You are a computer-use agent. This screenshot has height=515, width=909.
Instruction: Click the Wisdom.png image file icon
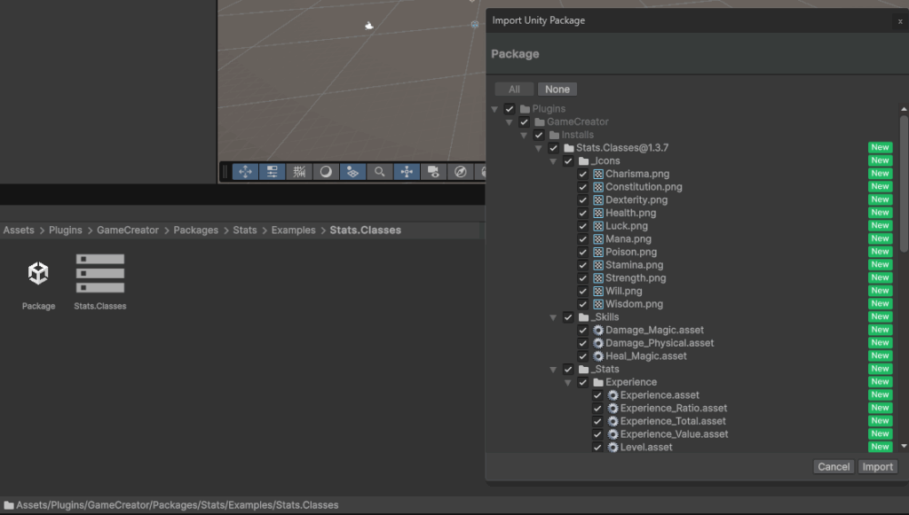click(x=598, y=304)
